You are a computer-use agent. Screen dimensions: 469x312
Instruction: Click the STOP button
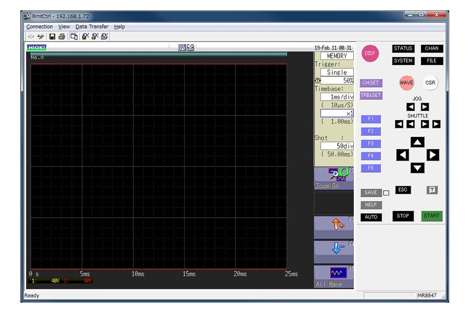[x=403, y=216]
